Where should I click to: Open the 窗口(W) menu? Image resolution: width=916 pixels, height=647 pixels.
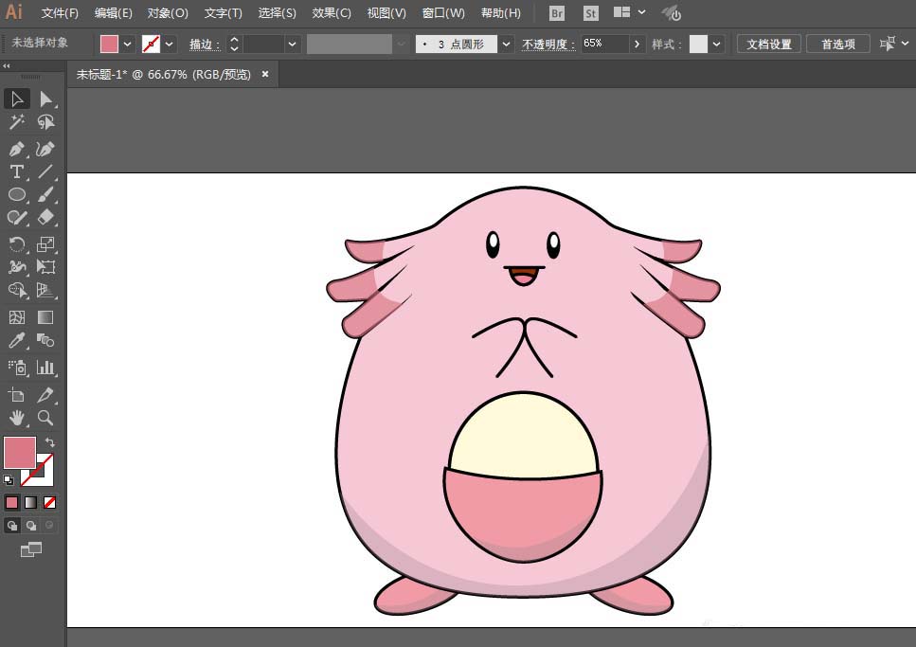(x=443, y=13)
